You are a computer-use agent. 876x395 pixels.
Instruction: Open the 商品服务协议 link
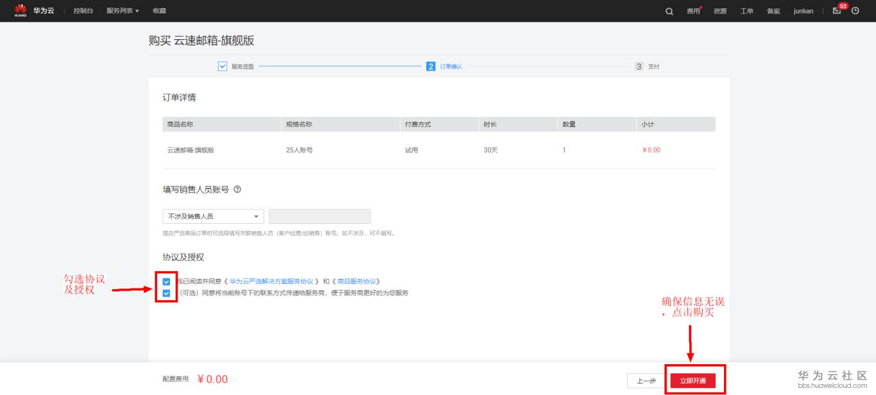tap(358, 282)
